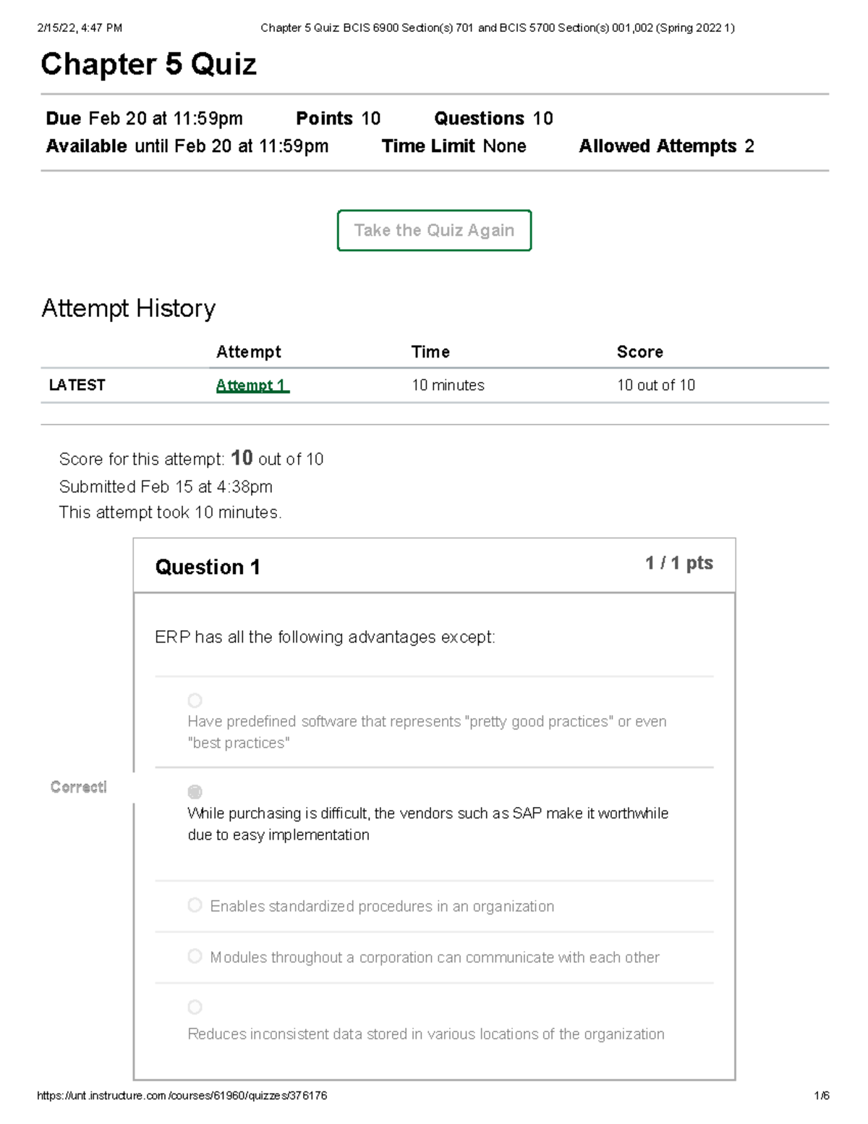
Task: Select the "Reduces inconsistent data" radio option
Action: [x=195, y=1007]
